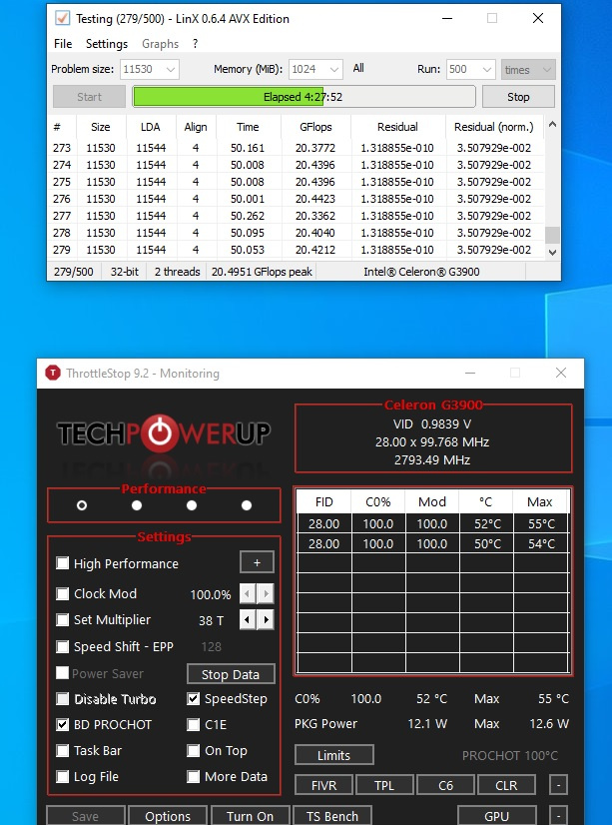The width and height of the screenshot is (612, 825).
Task: Increase Clock Mod with right arrow
Action: coord(266,594)
